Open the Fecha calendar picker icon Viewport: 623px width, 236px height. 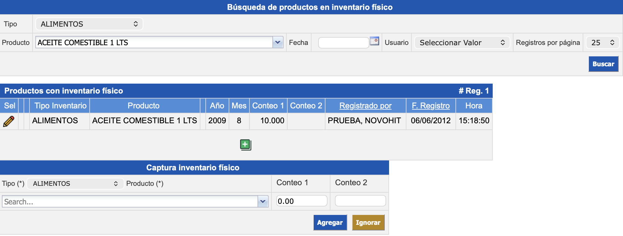[x=374, y=41]
